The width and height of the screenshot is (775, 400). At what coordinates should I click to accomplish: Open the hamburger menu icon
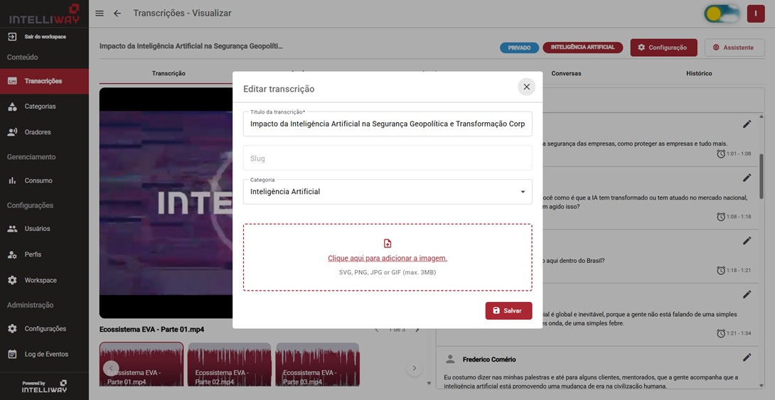point(100,13)
